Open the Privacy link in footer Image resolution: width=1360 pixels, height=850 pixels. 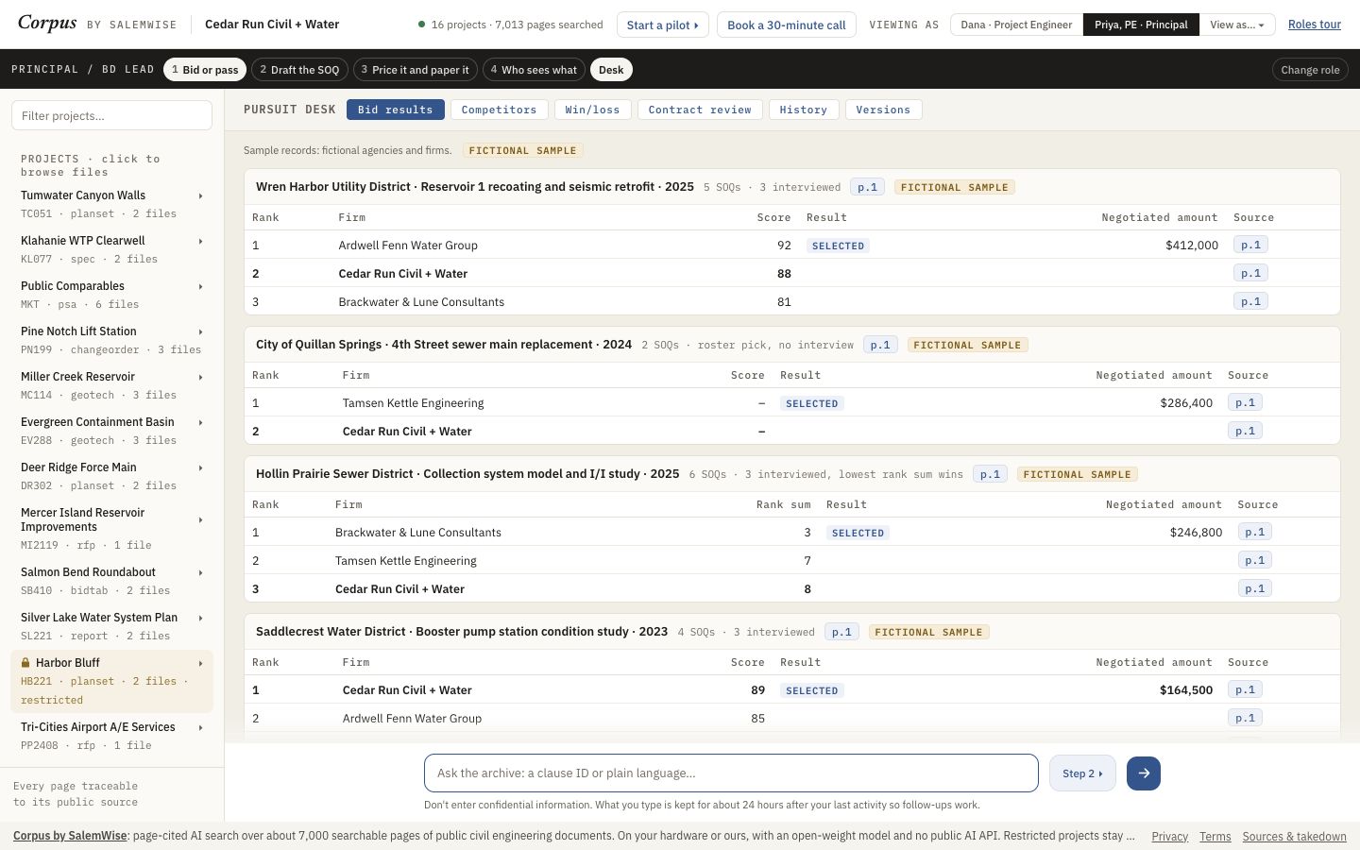[x=1169, y=837]
